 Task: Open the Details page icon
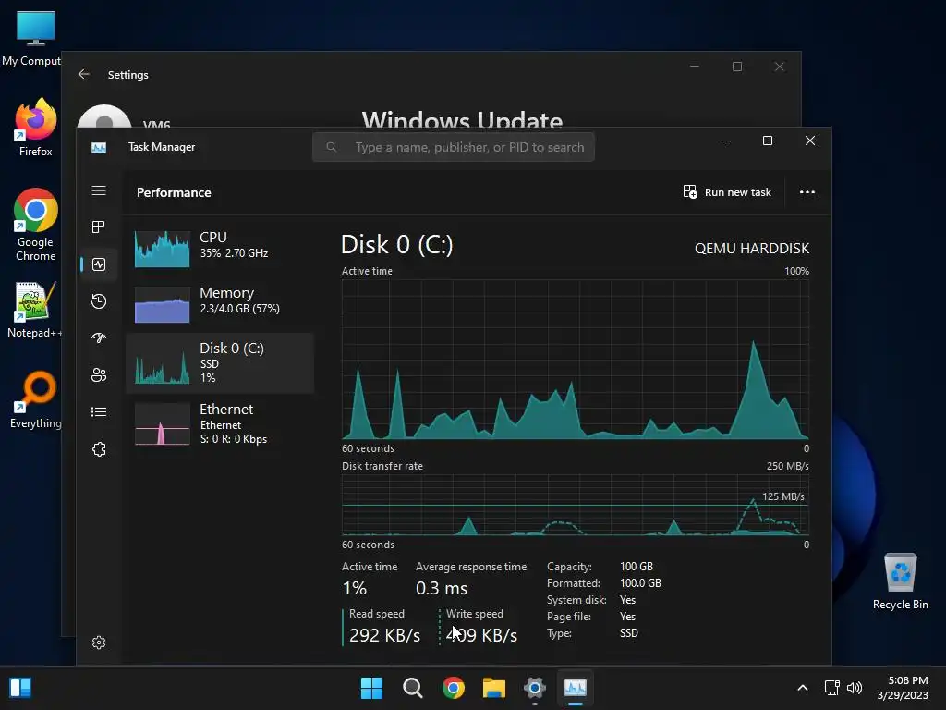(99, 411)
